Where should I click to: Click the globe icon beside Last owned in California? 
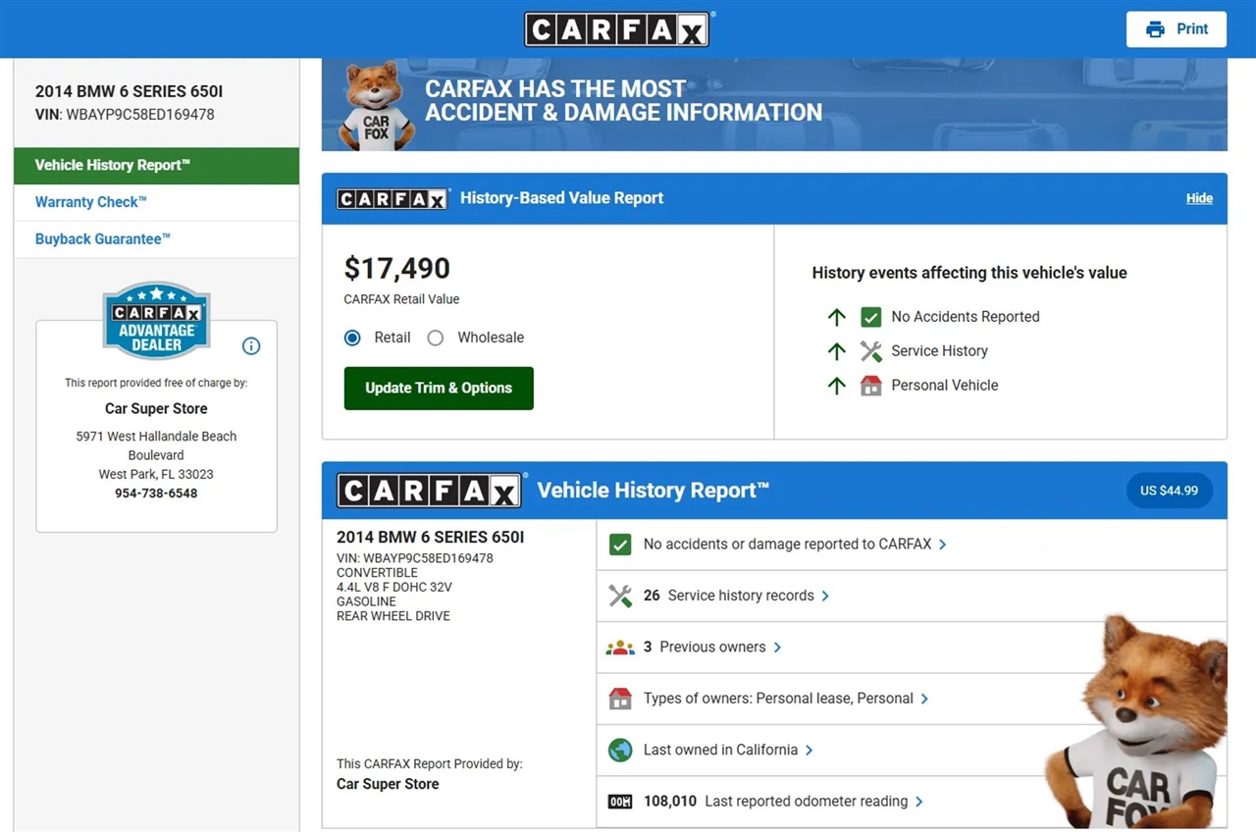point(620,751)
